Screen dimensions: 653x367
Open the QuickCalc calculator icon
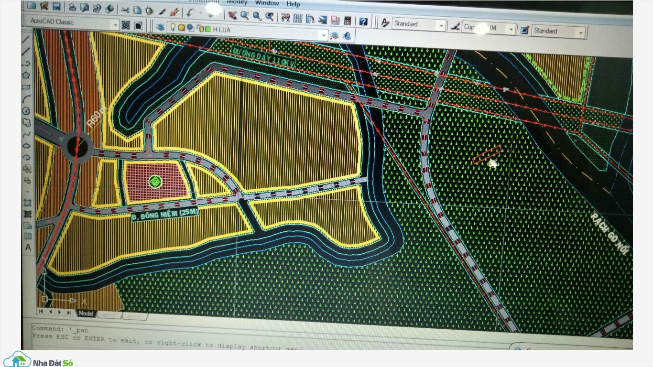pos(348,21)
